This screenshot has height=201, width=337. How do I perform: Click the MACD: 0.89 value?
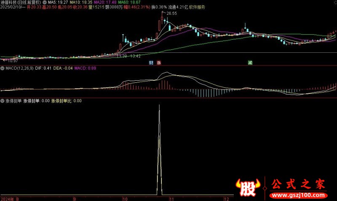(85, 68)
